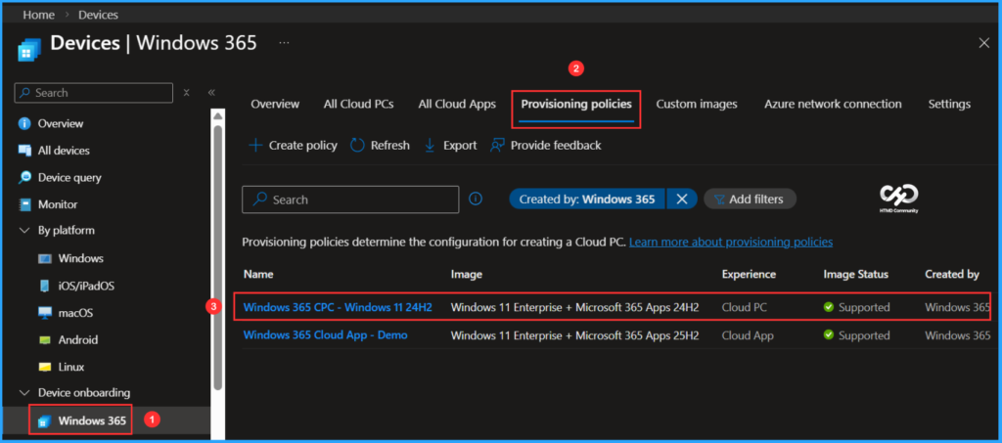Image resolution: width=1002 pixels, height=443 pixels.
Task: Close the Devices blade with the X
Action: 984,43
